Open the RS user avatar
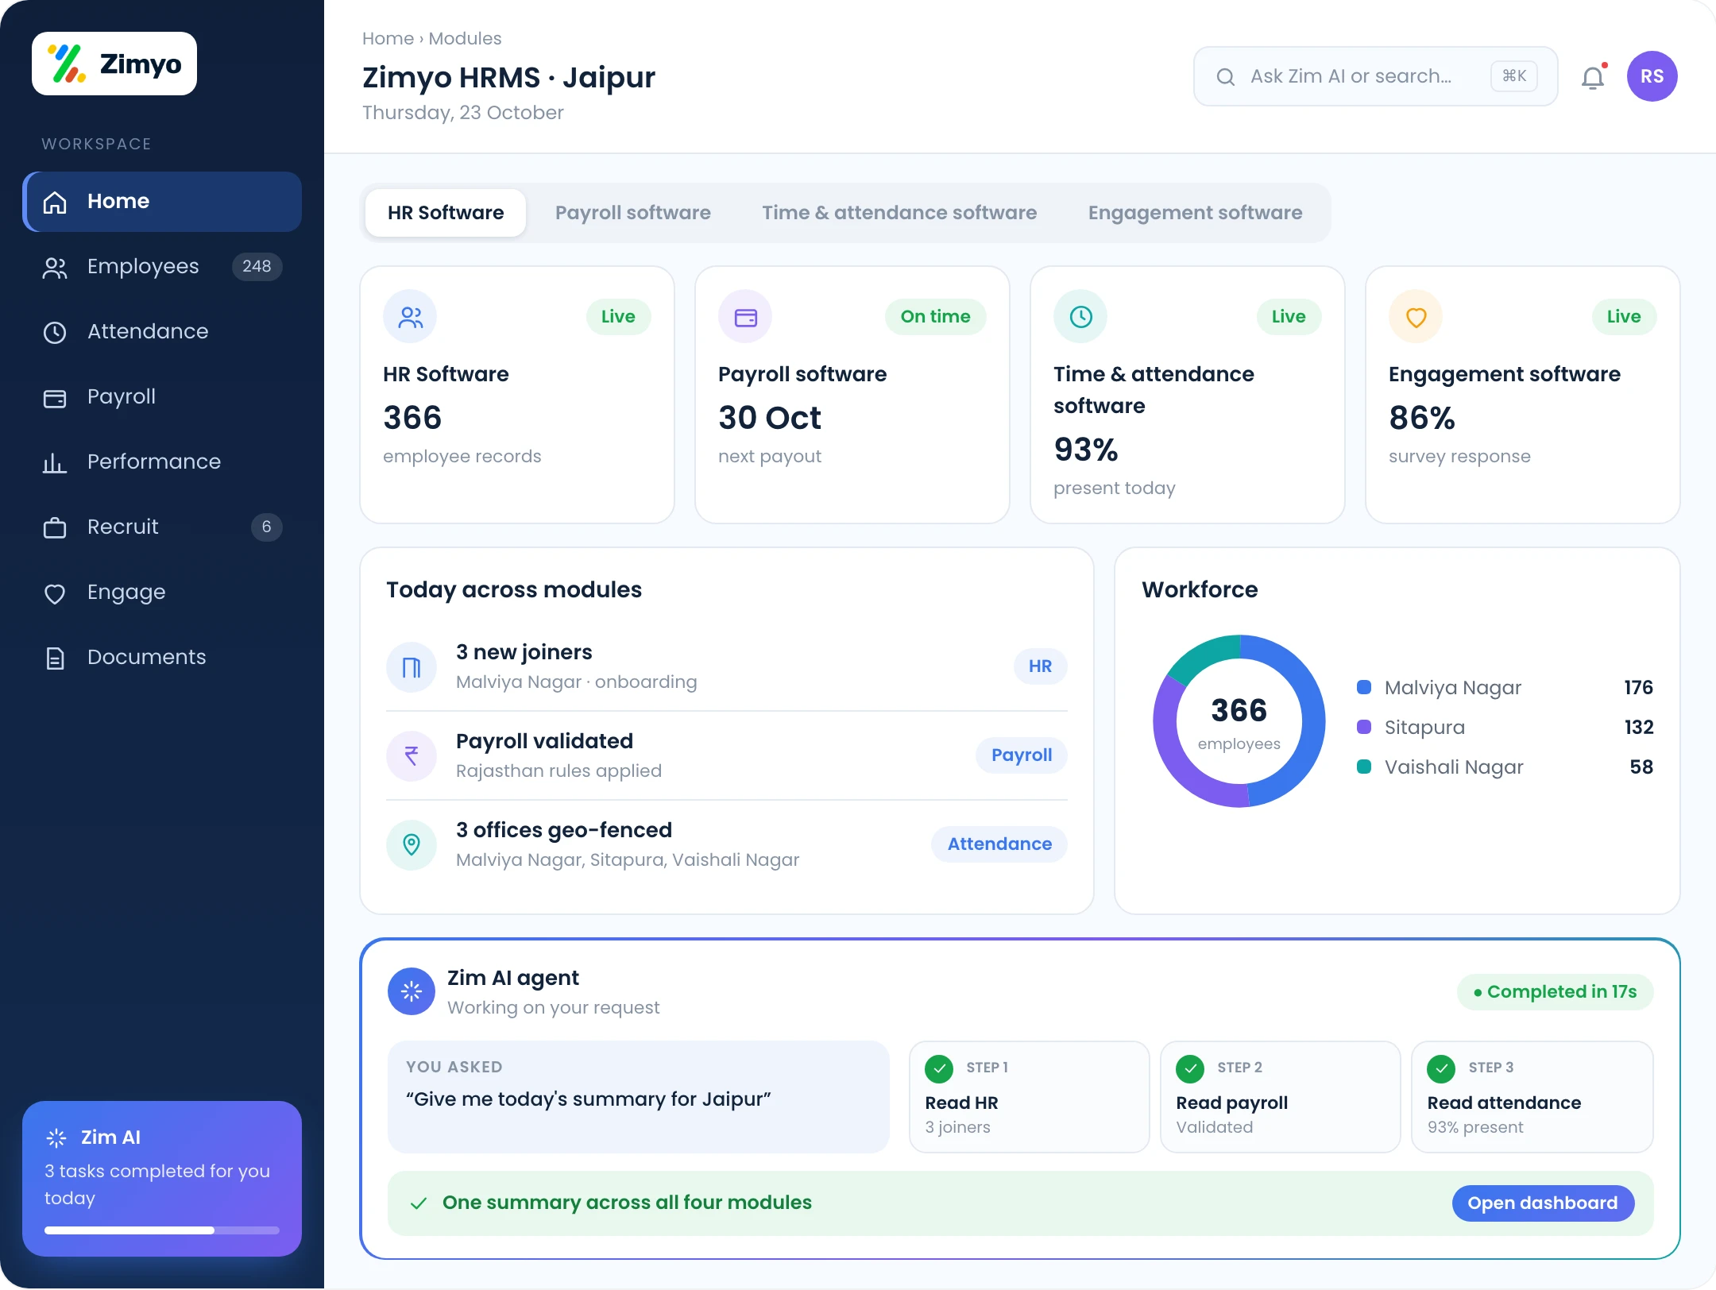 [x=1652, y=76]
